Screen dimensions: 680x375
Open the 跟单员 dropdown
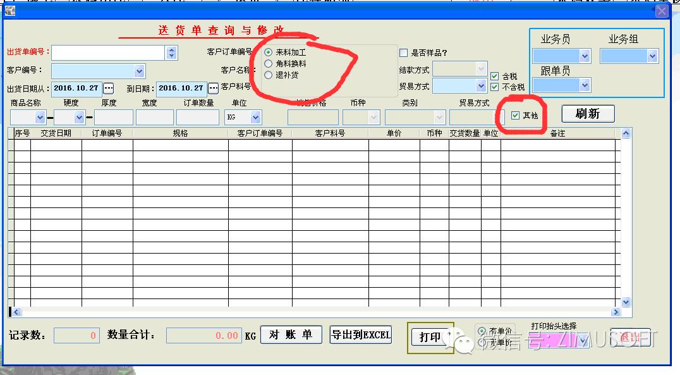[585, 85]
